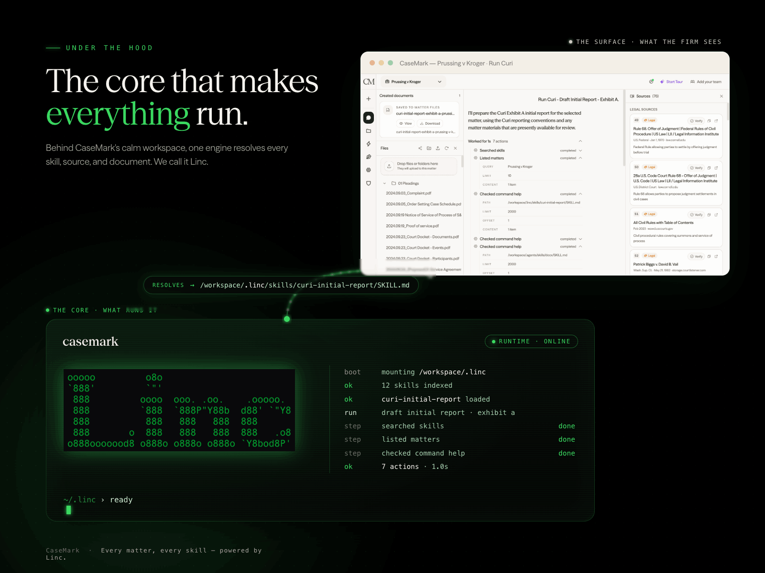
Task: Click the gear icon beside Searched skills
Action: pyautogui.click(x=476, y=150)
